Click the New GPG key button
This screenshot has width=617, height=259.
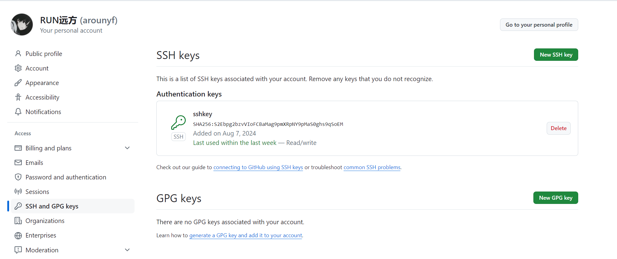coord(555,198)
